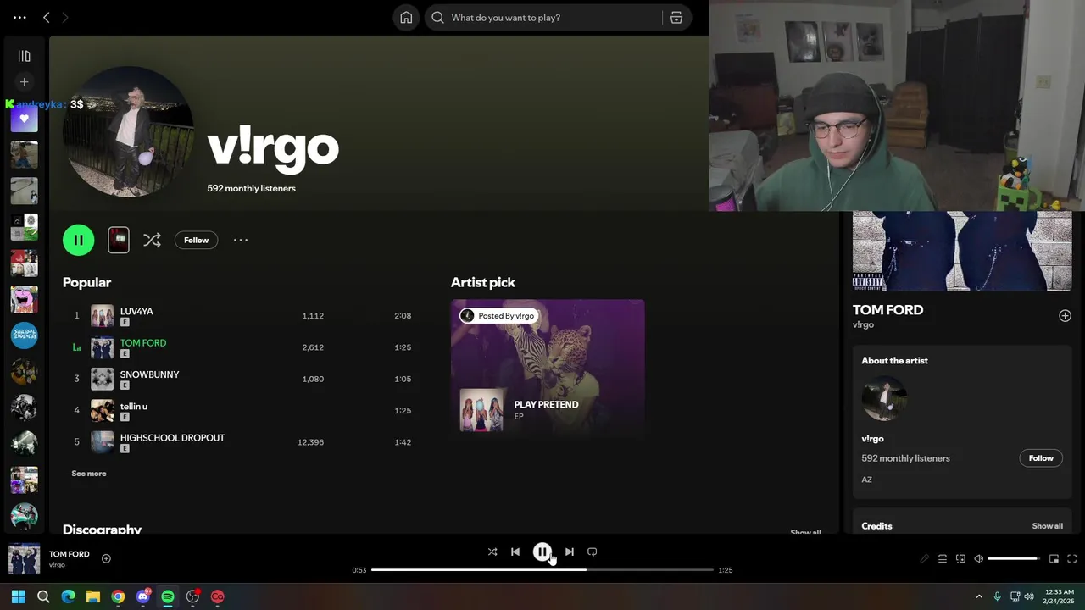Go back with the left arrow
This screenshot has width=1085, height=610.
(47, 17)
